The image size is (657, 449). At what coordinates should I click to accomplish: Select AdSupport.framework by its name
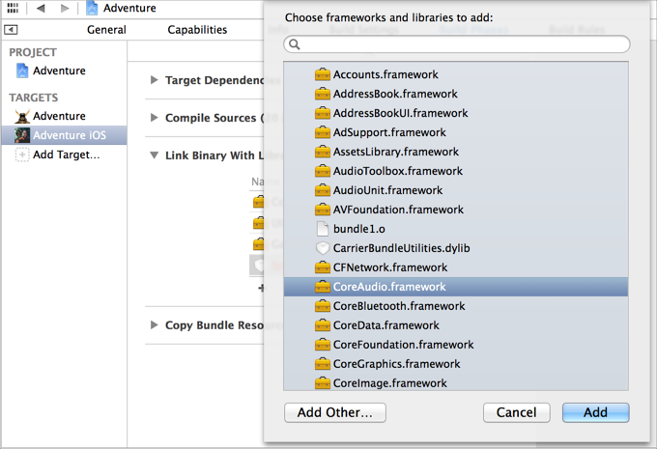coord(389,132)
